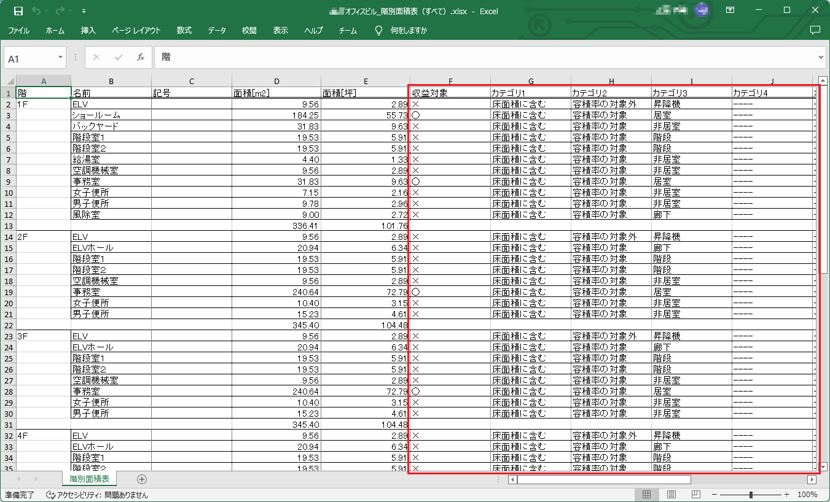Add a new sheet with the plus icon
Image resolution: width=830 pixels, height=502 pixels.
click(142, 479)
